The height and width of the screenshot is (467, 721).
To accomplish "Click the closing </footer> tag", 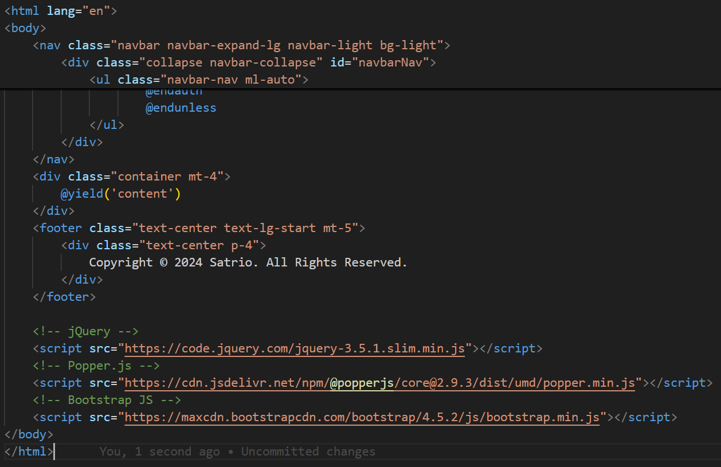I will pyautogui.click(x=64, y=297).
